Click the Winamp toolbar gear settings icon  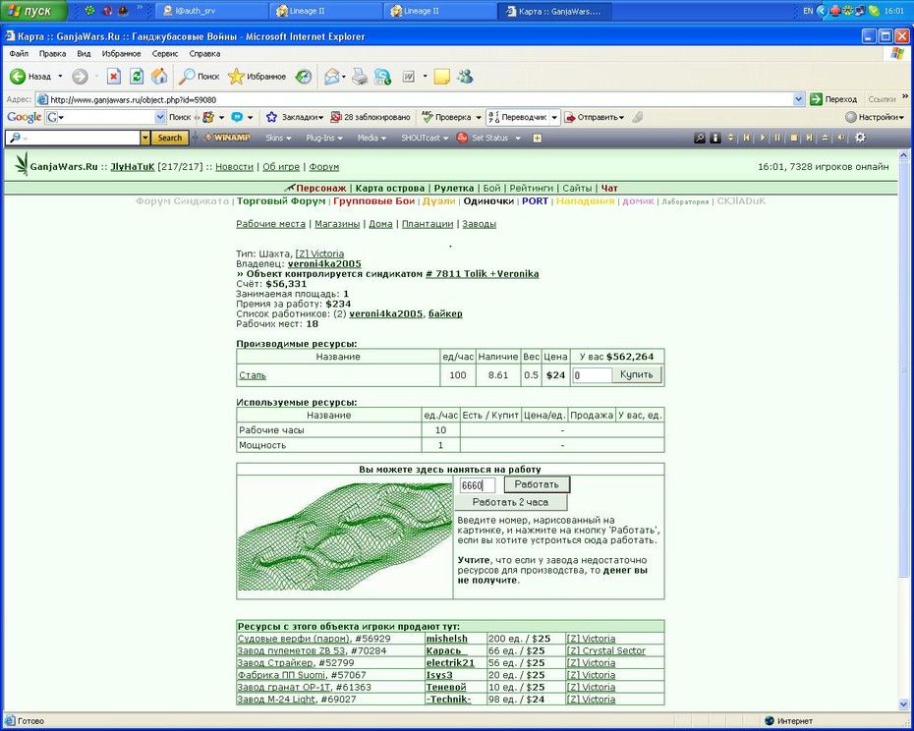point(860,138)
